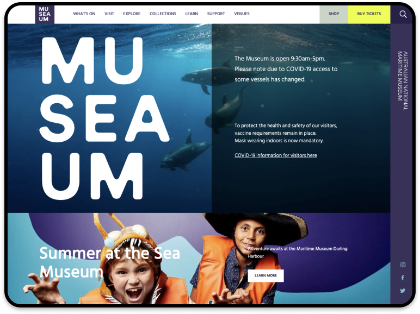Click the Learn More button
420x314 pixels.
(265, 275)
